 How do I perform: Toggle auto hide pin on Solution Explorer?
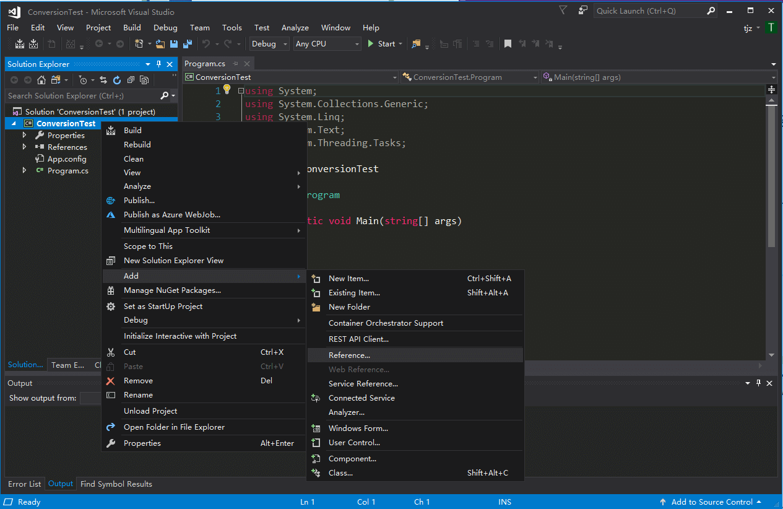point(158,64)
